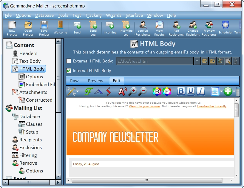
Task: Open a project with Open Project icon
Action: click(28, 28)
